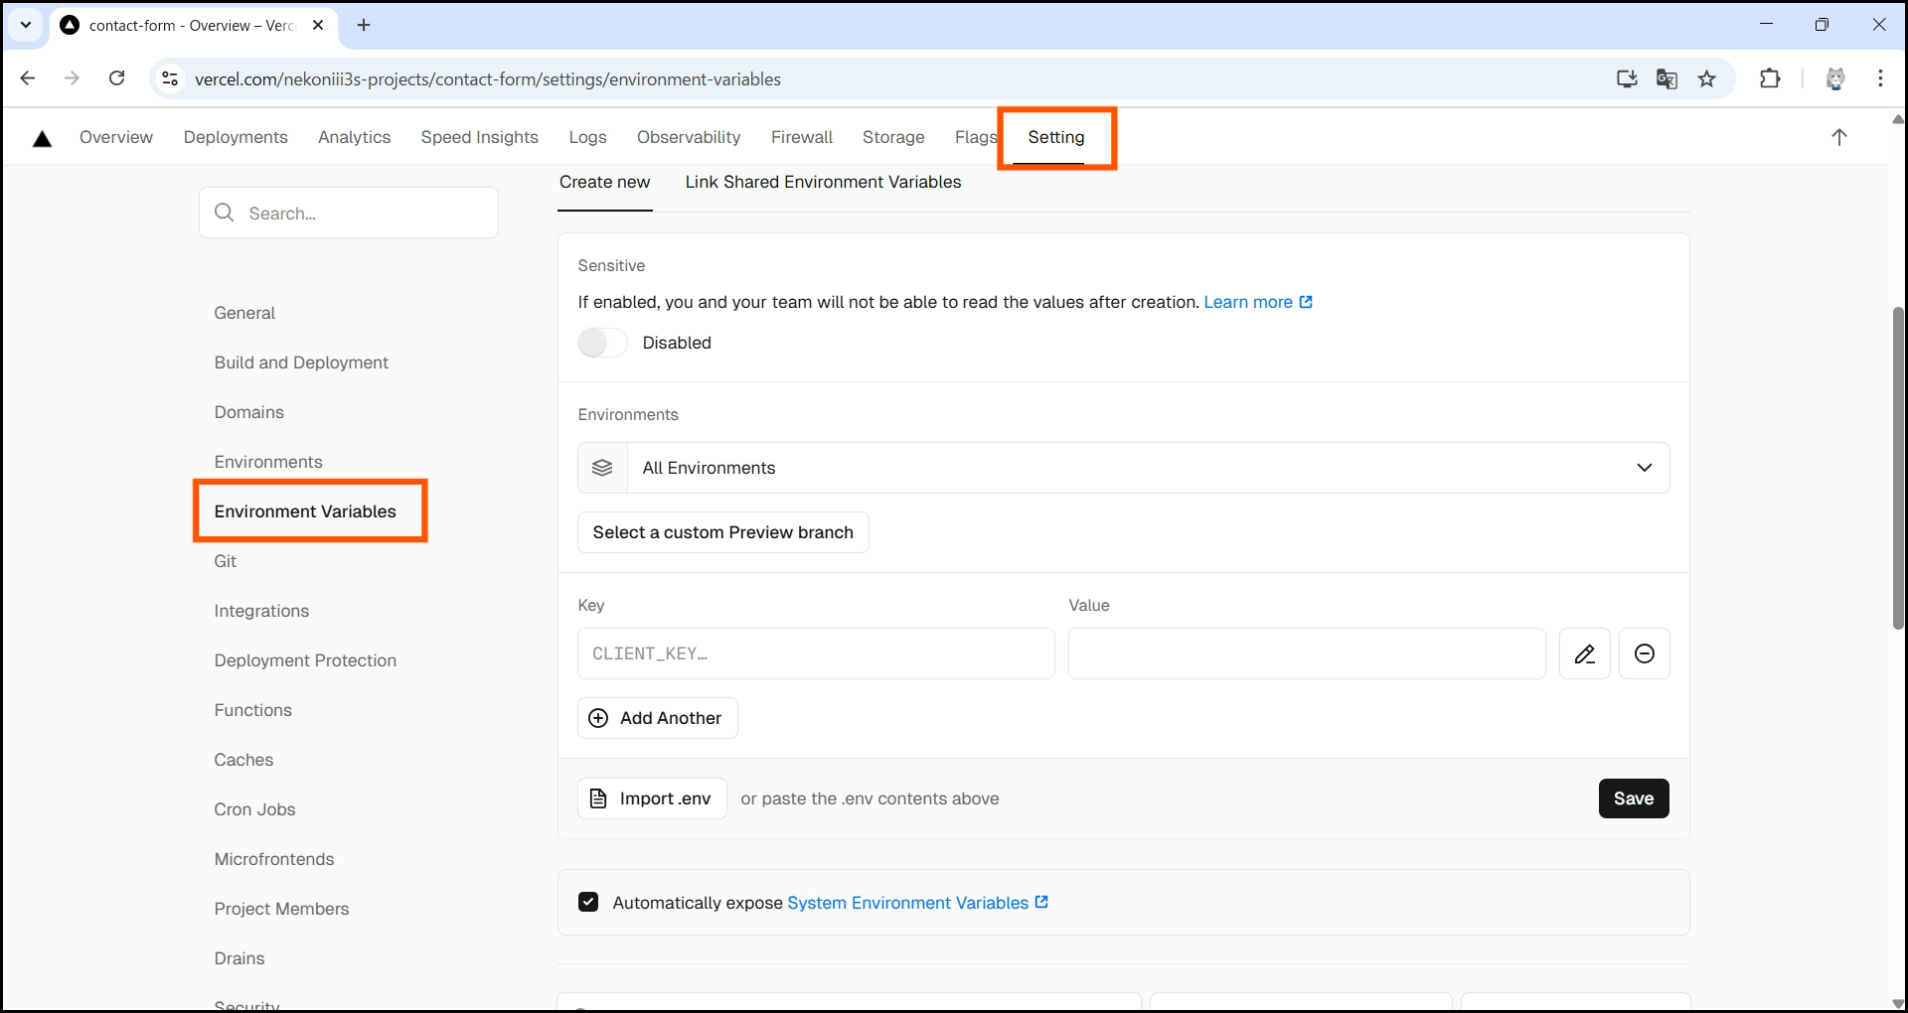Click the page vertical scrollbar thumb

1898,467
